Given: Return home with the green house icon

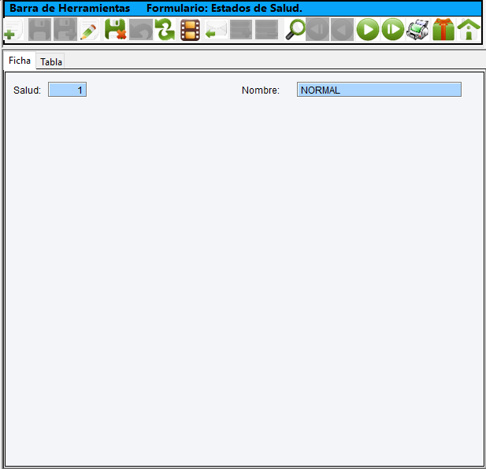Looking at the screenshot, I should [469, 30].
